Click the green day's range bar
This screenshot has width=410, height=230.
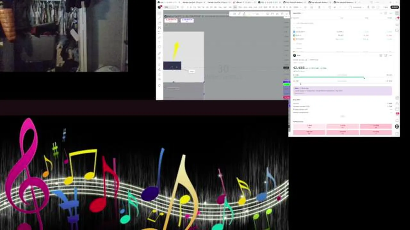point(329,77)
